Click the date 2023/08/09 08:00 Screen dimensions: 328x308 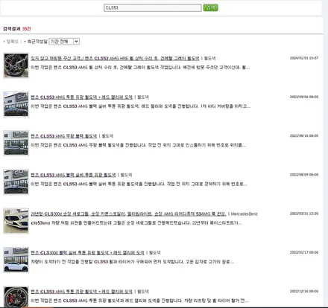pos(304,175)
